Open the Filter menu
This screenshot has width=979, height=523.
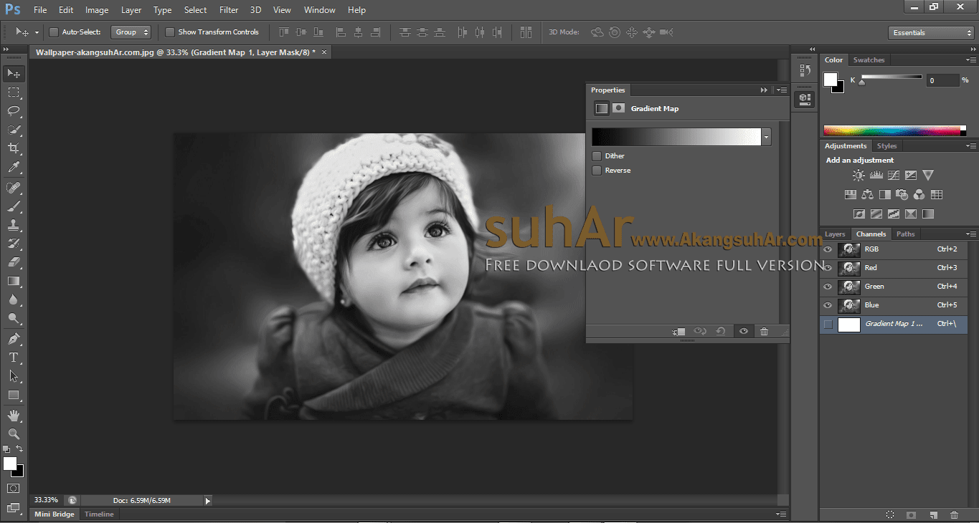pos(229,10)
